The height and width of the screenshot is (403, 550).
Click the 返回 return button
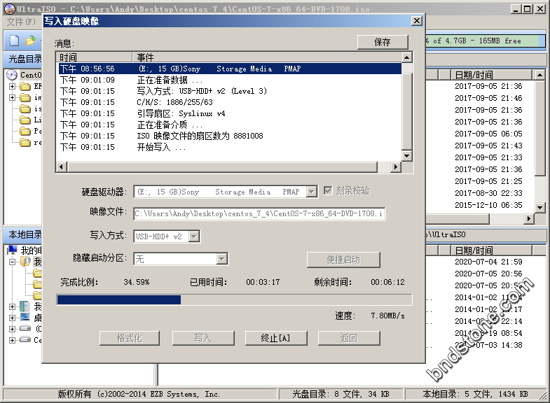(x=349, y=338)
